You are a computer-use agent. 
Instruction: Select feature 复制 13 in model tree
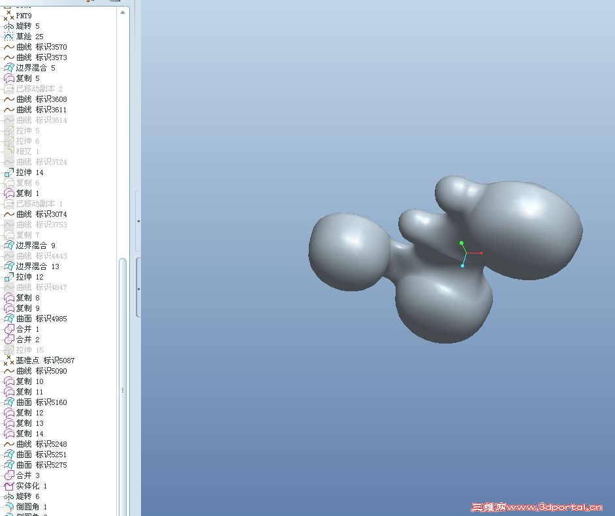[x=30, y=423]
